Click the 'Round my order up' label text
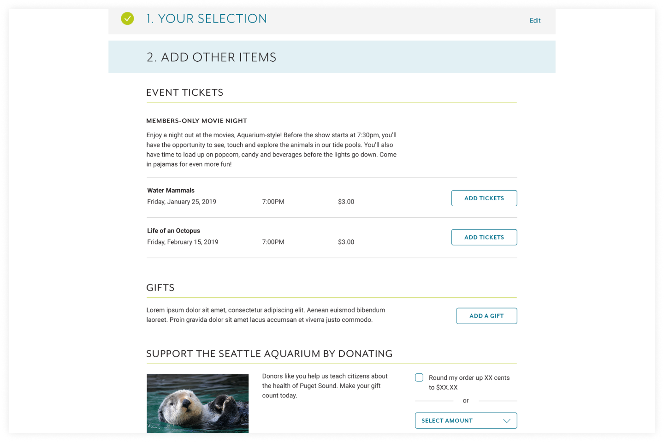 [x=469, y=378]
